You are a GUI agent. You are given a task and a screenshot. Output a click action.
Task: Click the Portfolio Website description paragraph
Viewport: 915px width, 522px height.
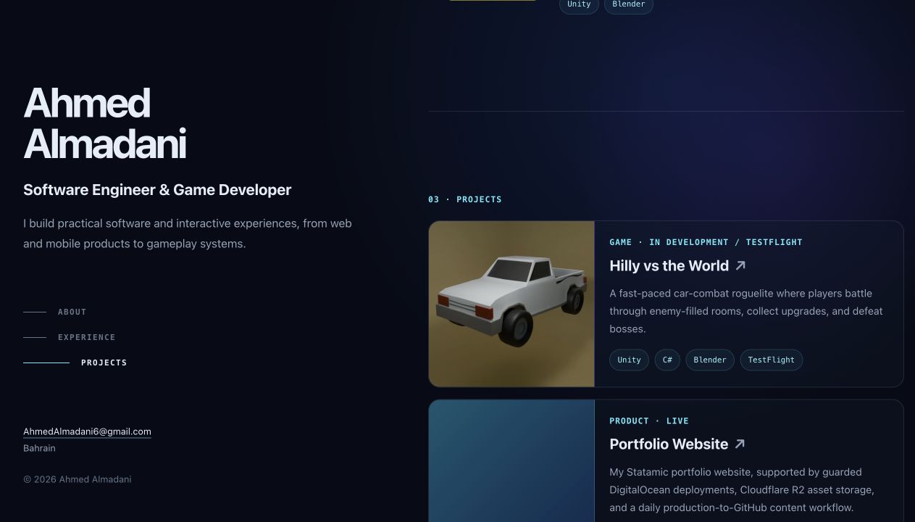(x=742, y=489)
